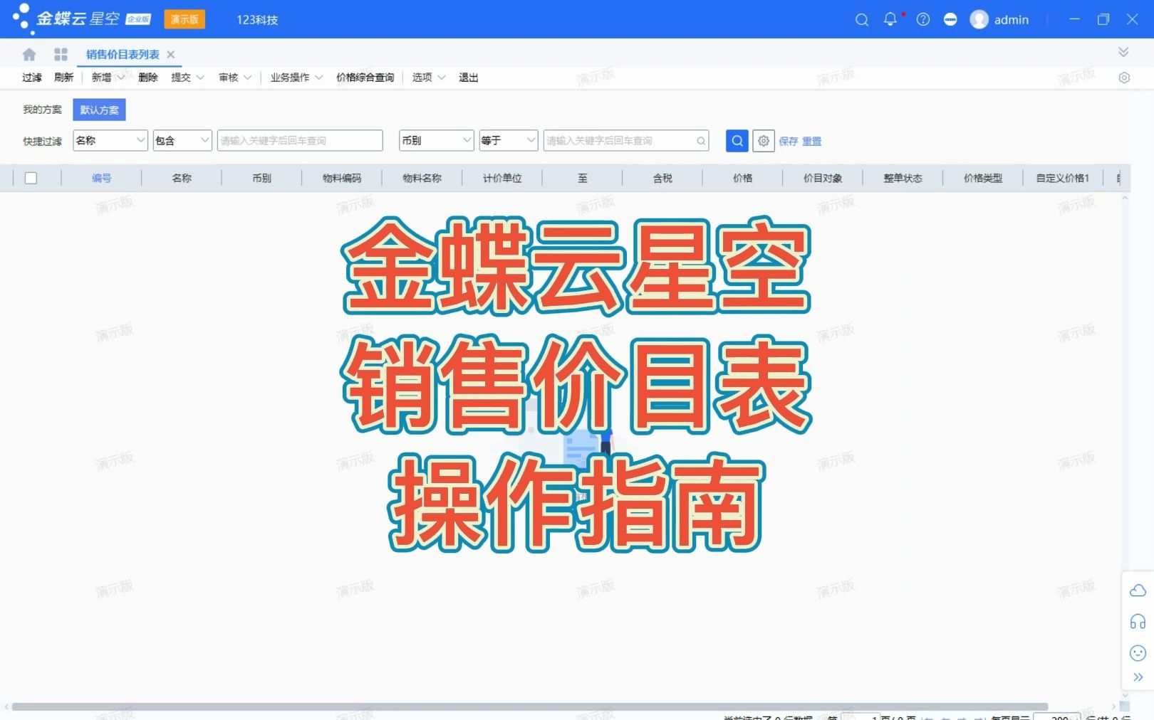Viewport: 1154px width, 720px height.
Task: Open filter settings gear next to search
Action: click(764, 141)
